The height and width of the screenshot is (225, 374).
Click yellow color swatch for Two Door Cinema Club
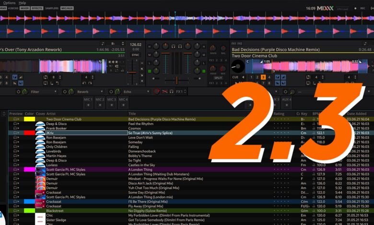(29, 119)
